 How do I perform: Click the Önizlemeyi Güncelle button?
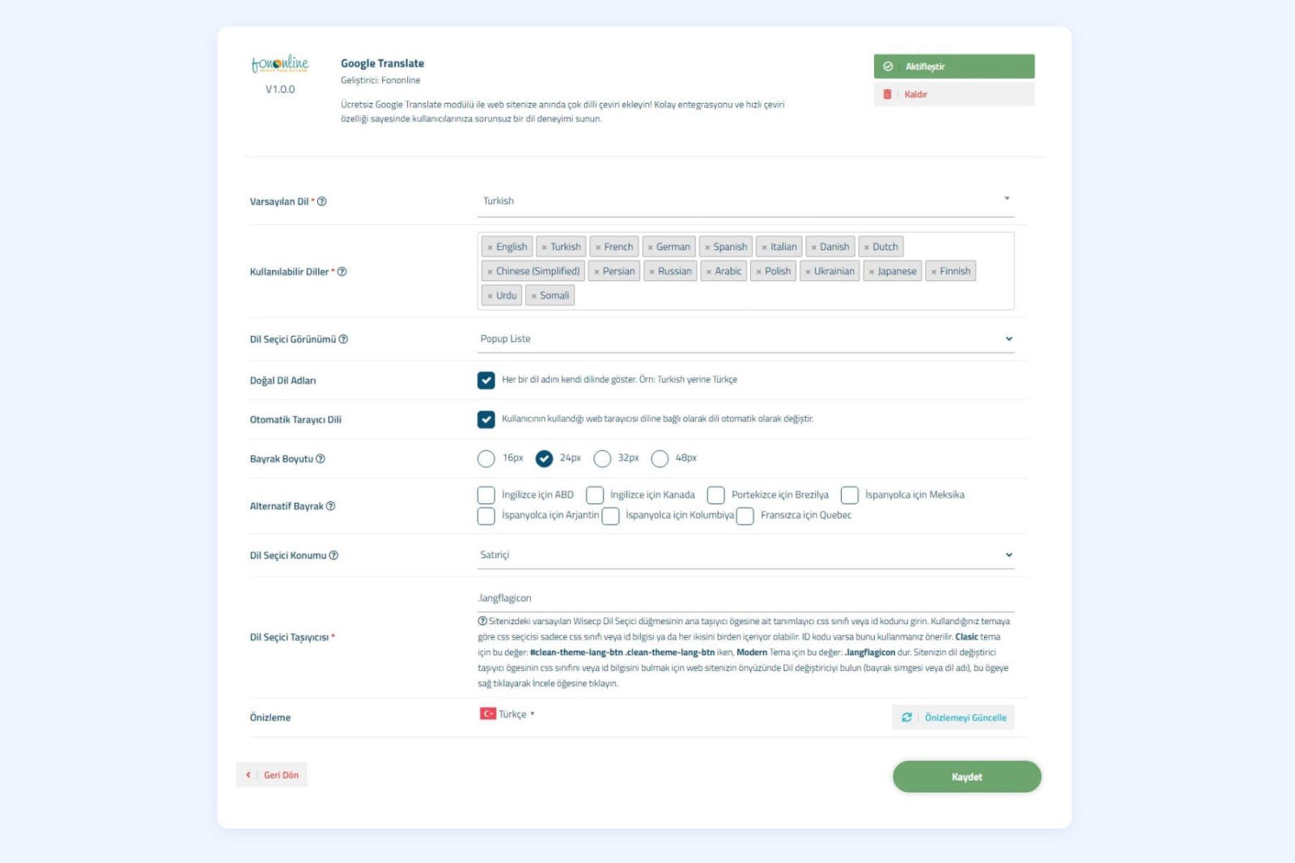pyautogui.click(x=953, y=717)
